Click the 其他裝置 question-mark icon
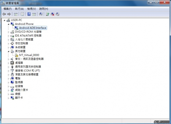 (x=12, y=51)
